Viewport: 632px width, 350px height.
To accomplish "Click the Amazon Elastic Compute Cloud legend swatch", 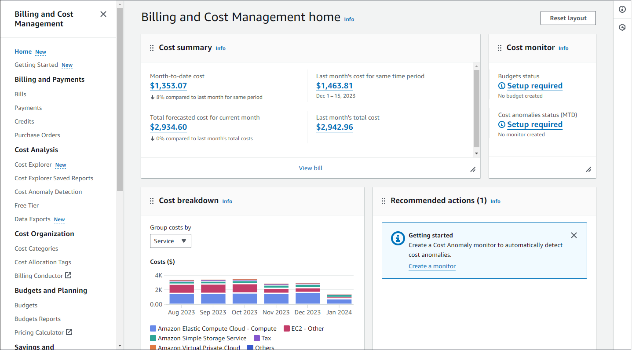I will (153, 328).
